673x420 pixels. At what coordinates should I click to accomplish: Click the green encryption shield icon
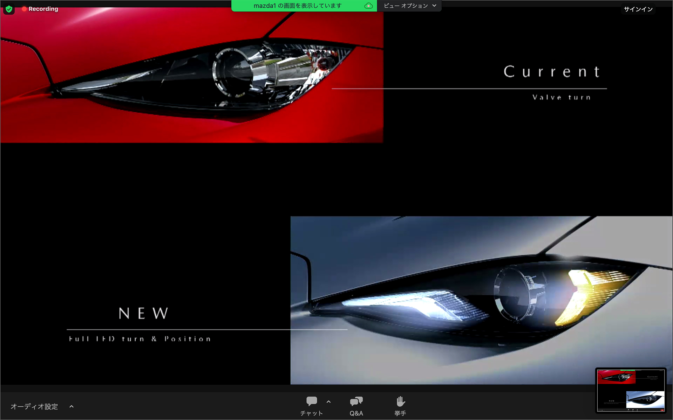pyautogui.click(x=9, y=9)
